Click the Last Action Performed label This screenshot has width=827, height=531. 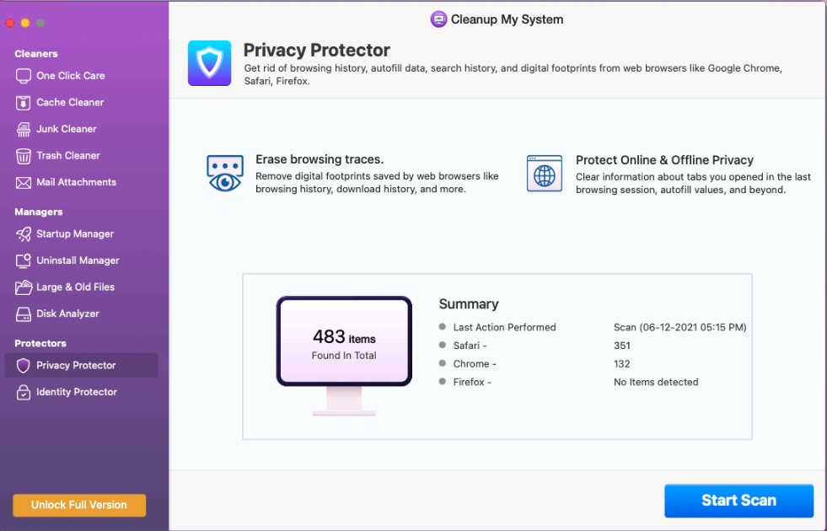(505, 328)
